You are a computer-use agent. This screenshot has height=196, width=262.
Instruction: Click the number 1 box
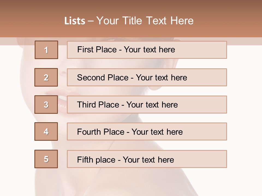point(46,50)
